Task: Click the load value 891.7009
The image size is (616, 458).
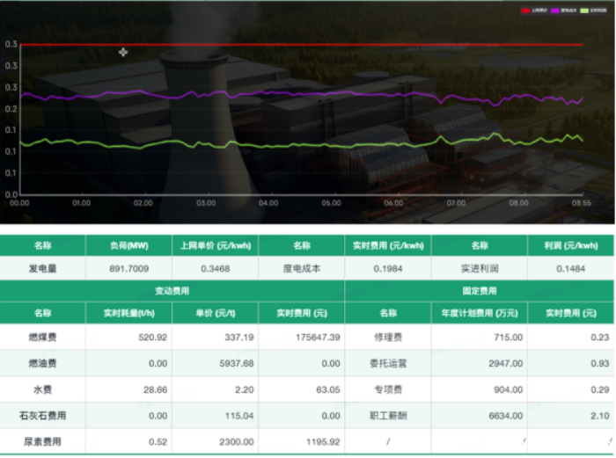Action: click(x=128, y=268)
